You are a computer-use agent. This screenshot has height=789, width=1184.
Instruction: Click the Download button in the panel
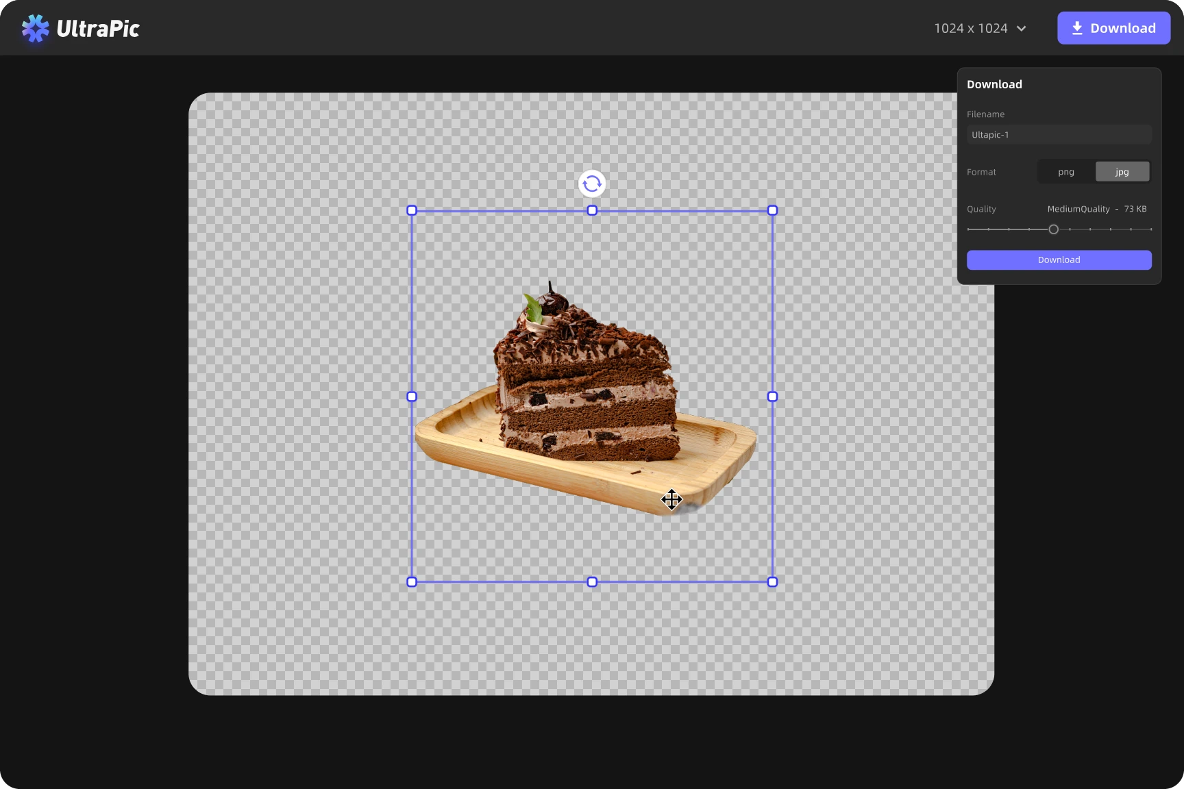click(x=1059, y=260)
